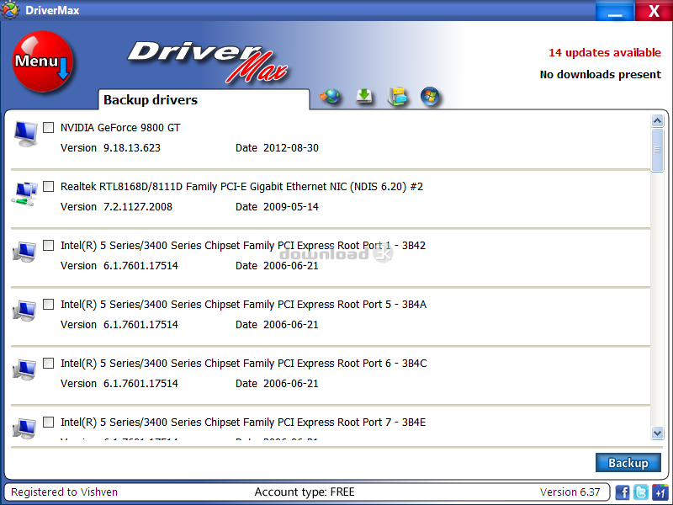Click the Google +1 icon

coord(660,492)
